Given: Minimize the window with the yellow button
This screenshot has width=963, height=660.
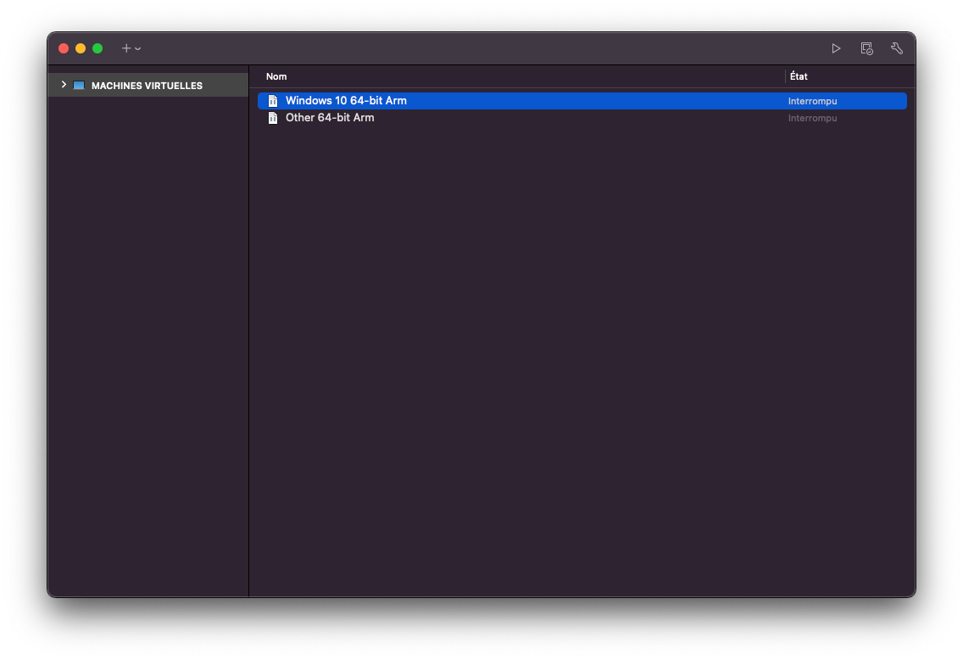Looking at the screenshot, I should (81, 48).
